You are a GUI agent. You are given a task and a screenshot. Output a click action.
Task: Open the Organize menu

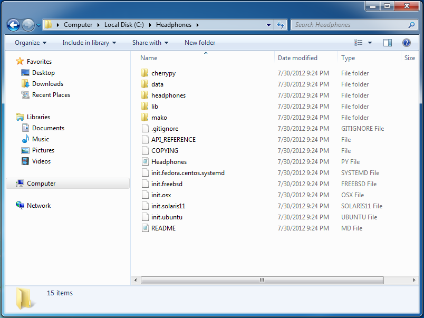pyautogui.click(x=31, y=43)
